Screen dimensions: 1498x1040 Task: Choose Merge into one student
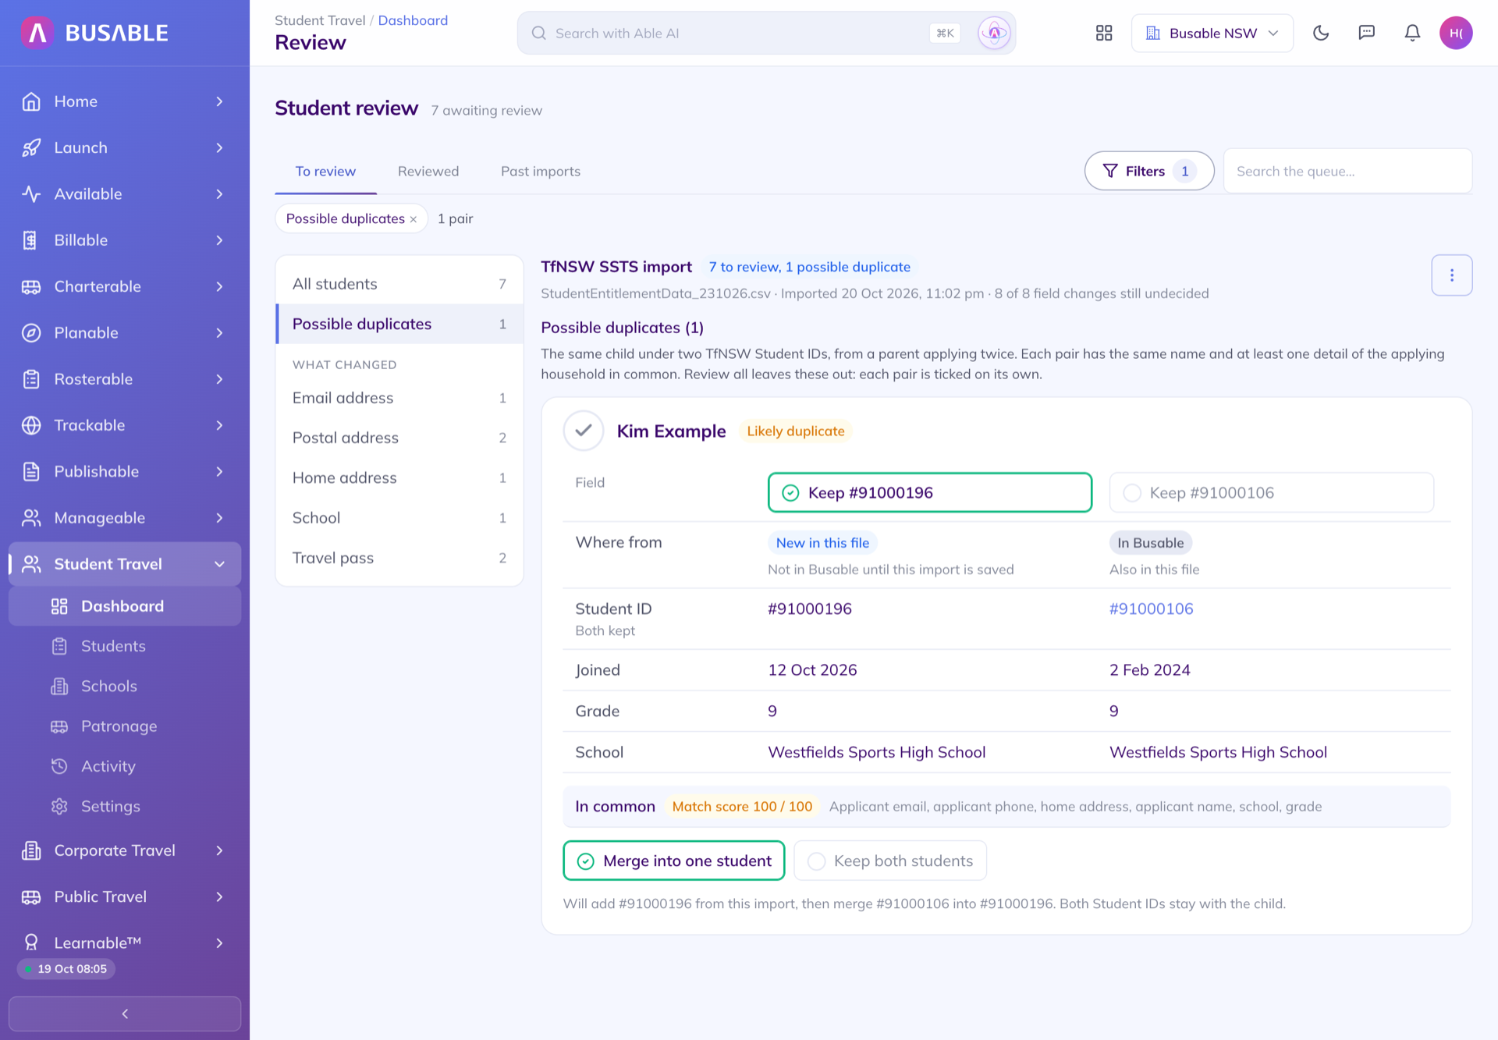[x=674, y=861]
